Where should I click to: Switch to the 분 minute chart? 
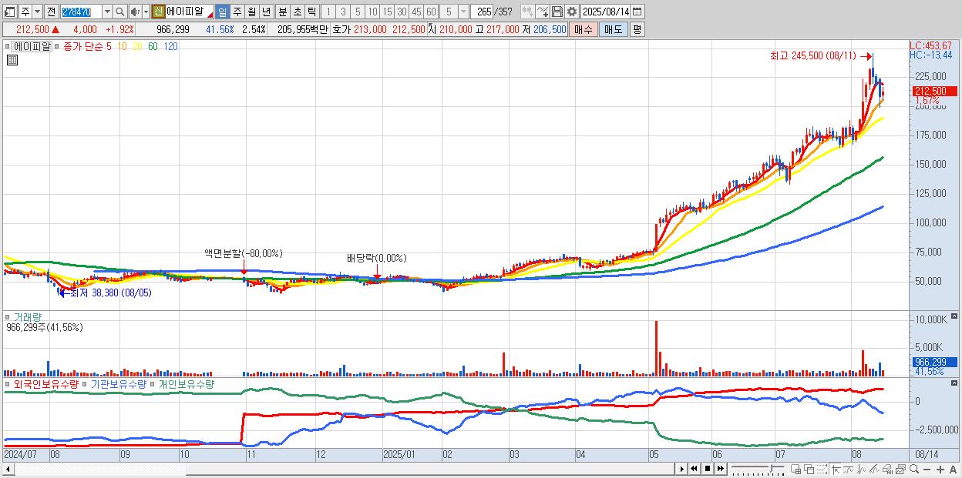pyautogui.click(x=282, y=12)
